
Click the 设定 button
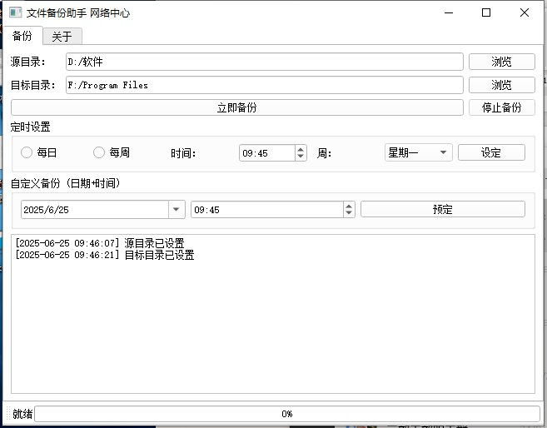(x=491, y=152)
